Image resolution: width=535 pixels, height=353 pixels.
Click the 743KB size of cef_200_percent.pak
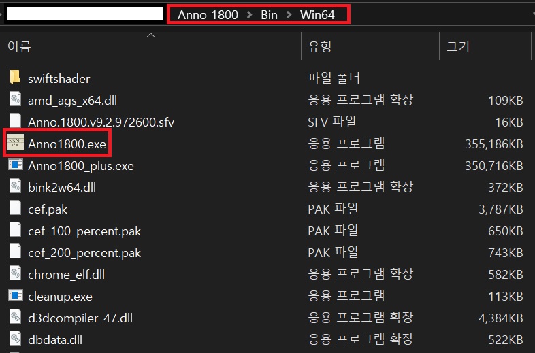pos(506,253)
